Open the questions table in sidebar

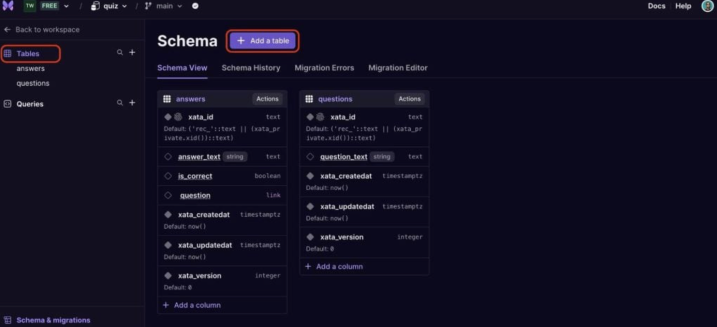33,83
